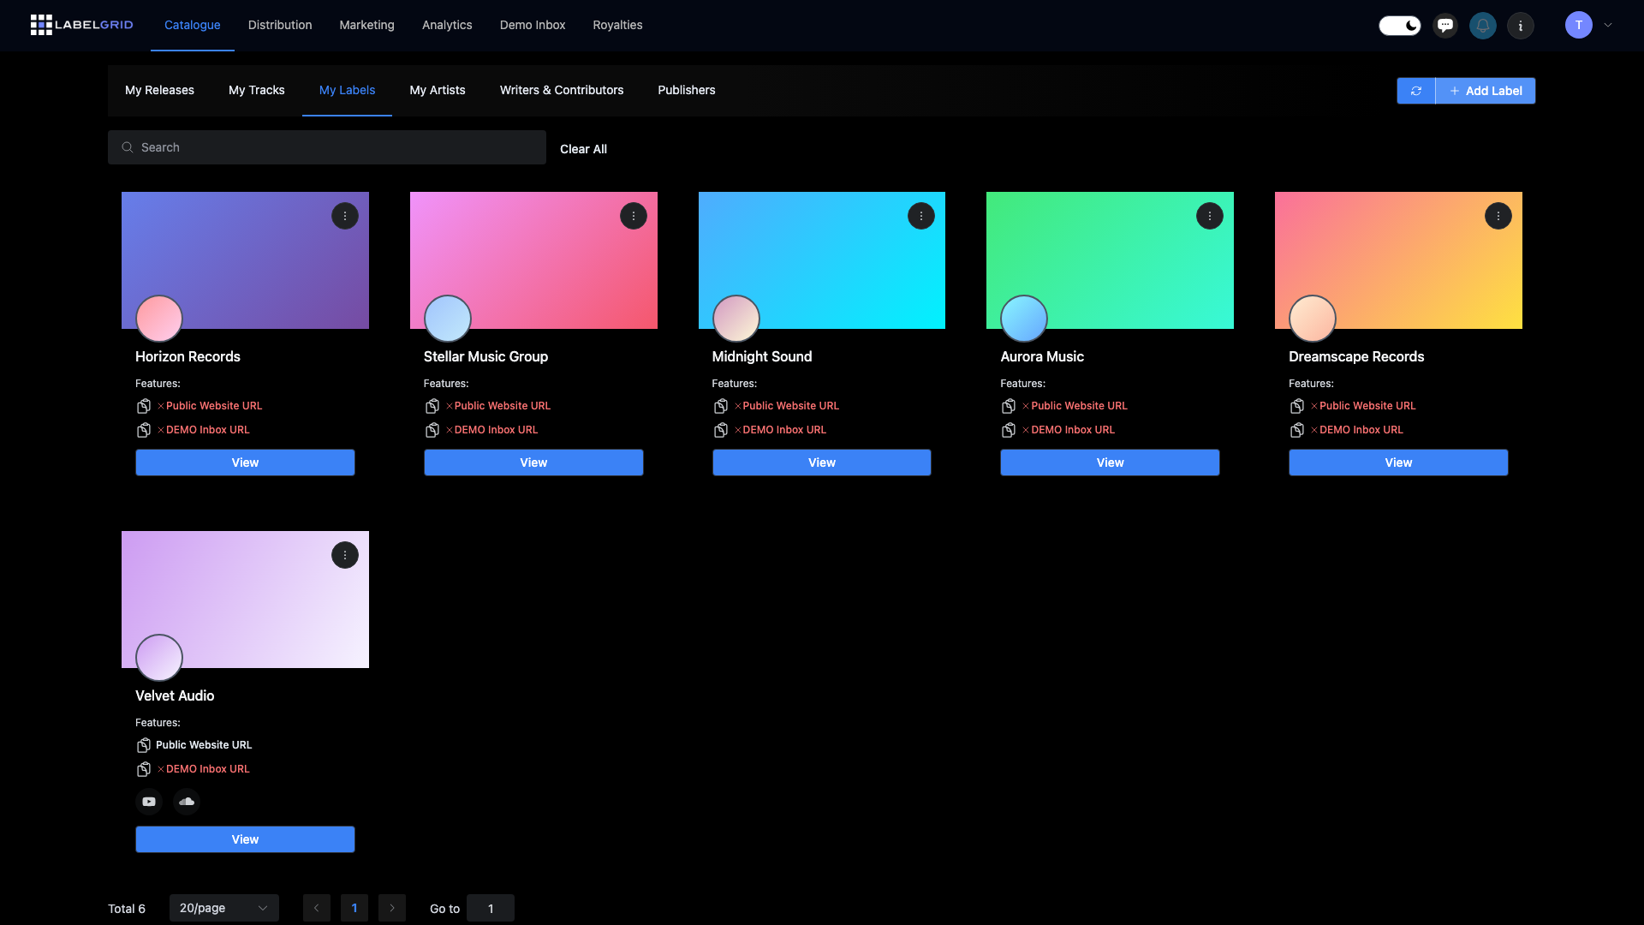Open Velvet Audio's YouTube icon
Screen dimensions: 1644x925
[149, 802]
